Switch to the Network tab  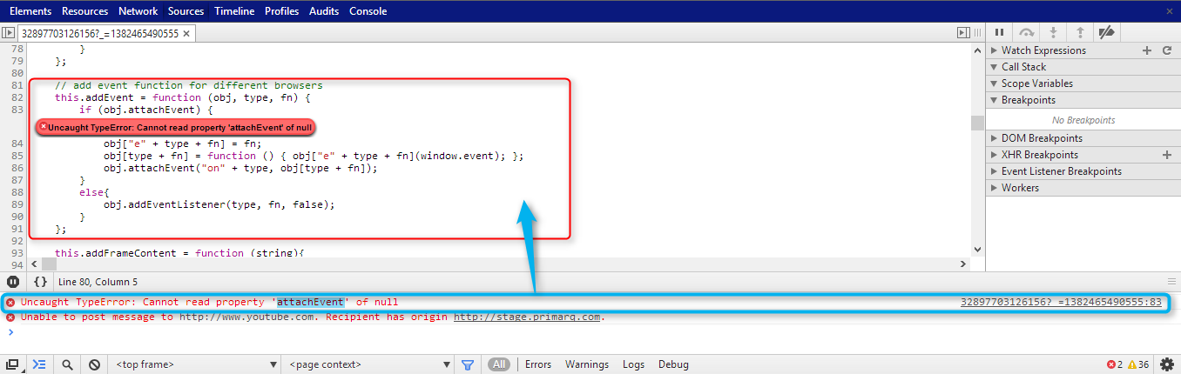[x=138, y=11]
